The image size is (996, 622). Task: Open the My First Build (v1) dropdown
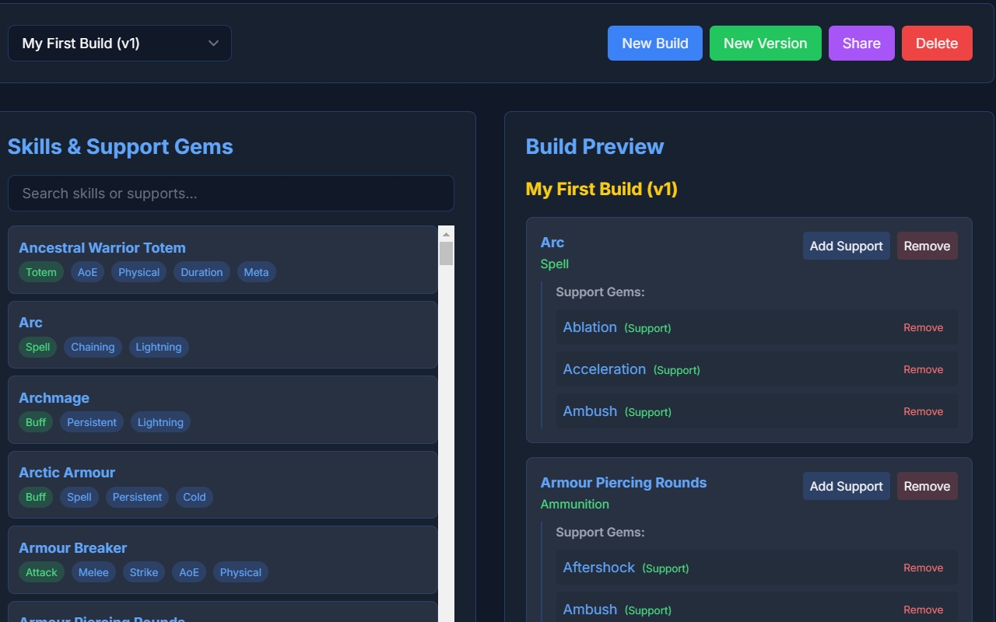(120, 44)
